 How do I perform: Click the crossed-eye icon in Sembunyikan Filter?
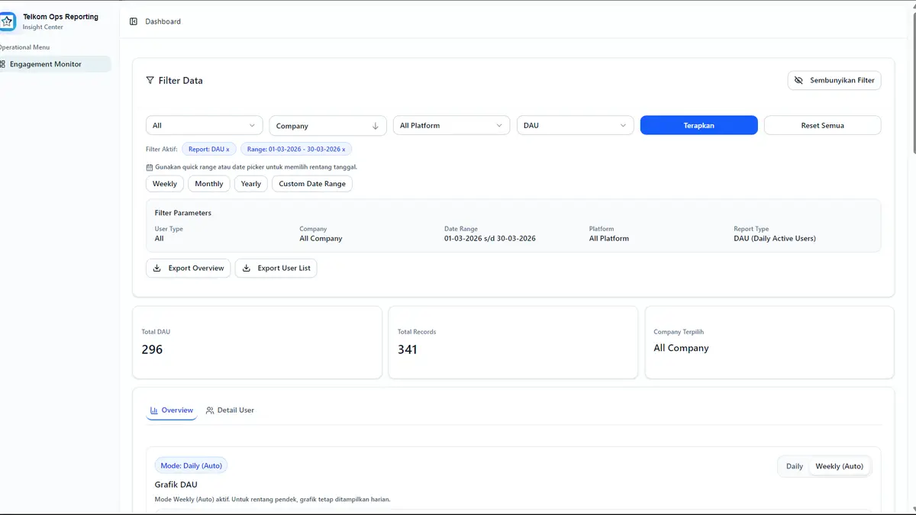coord(798,80)
